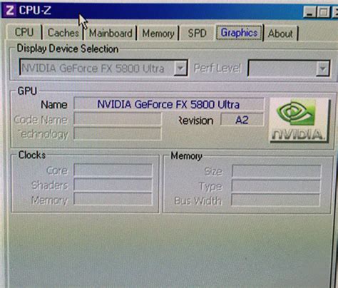Click the empty Technology field
This screenshot has height=288, width=338.
click(118, 134)
